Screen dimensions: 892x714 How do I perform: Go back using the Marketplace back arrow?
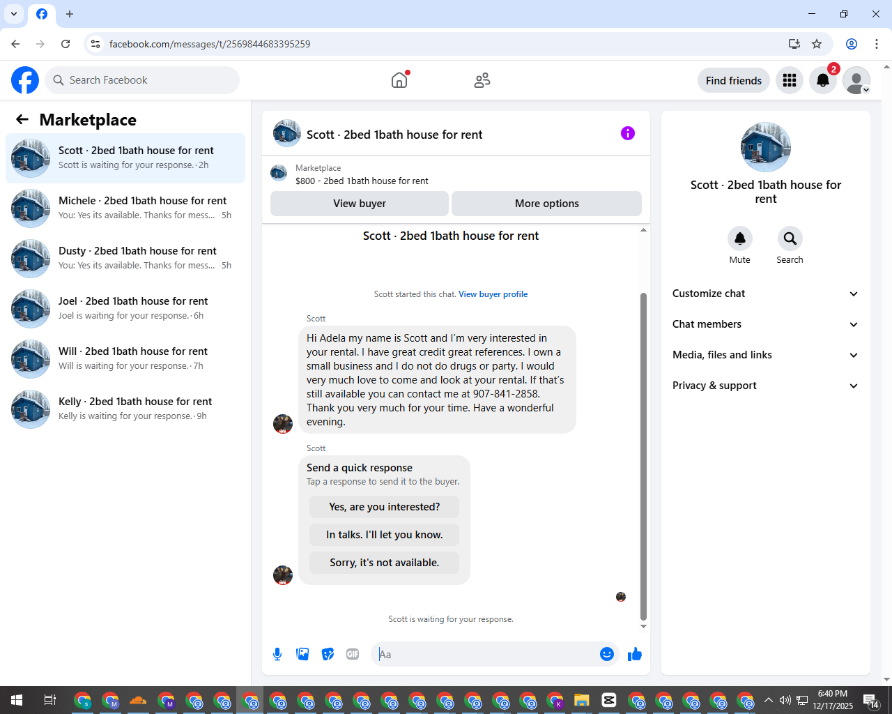22,119
